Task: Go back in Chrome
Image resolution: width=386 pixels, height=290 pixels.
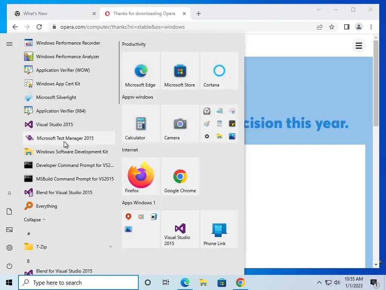Action: (15, 27)
